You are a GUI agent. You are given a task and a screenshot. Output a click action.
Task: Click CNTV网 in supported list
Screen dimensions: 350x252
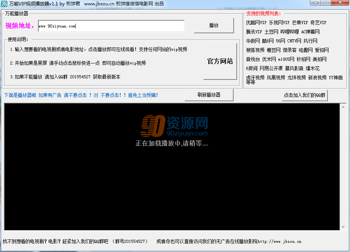pos(294,41)
